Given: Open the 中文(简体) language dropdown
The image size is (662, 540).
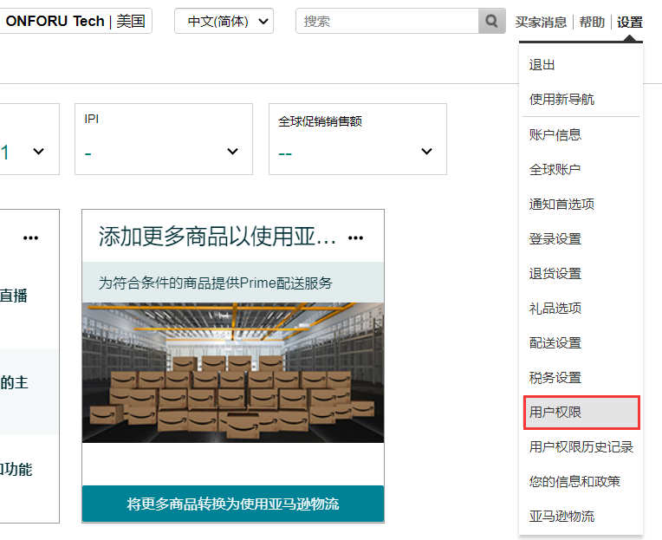Looking at the screenshot, I should click(224, 21).
